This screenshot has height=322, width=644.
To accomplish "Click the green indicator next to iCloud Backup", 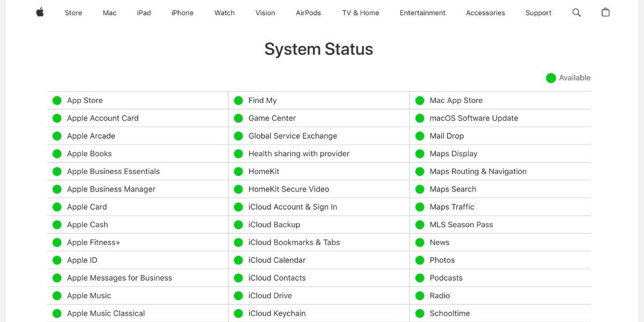I will click(x=238, y=224).
